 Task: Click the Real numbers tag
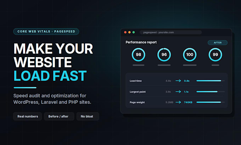(28, 116)
